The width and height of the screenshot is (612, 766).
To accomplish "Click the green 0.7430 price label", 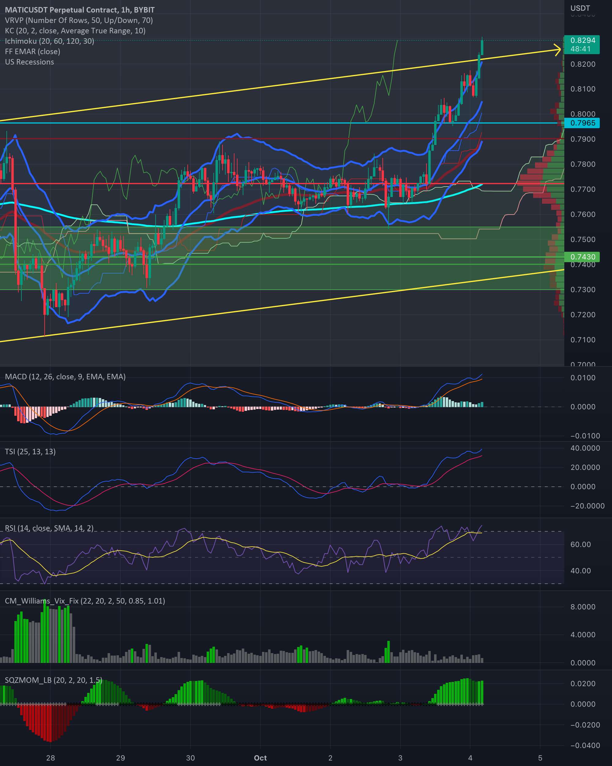I will click(x=581, y=257).
